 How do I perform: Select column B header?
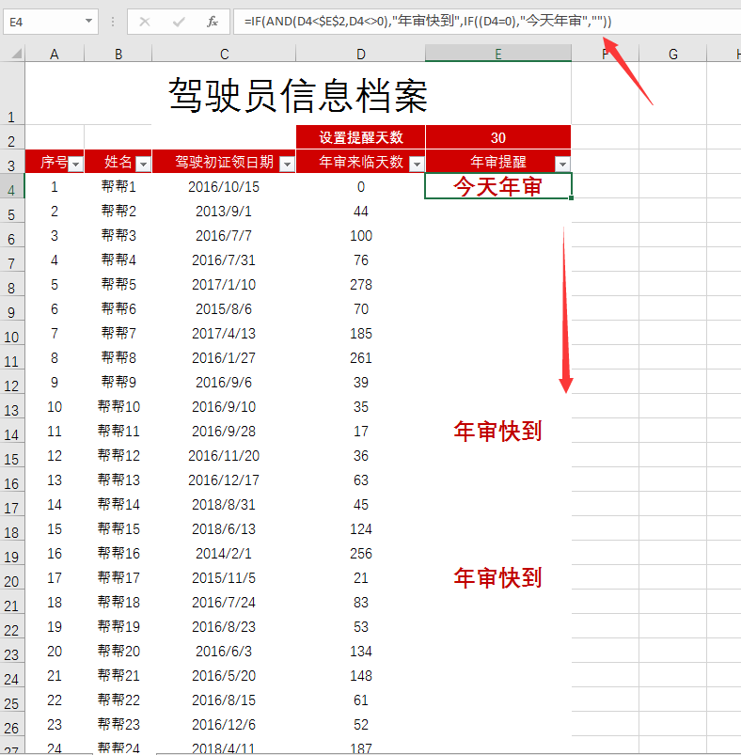(x=118, y=54)
